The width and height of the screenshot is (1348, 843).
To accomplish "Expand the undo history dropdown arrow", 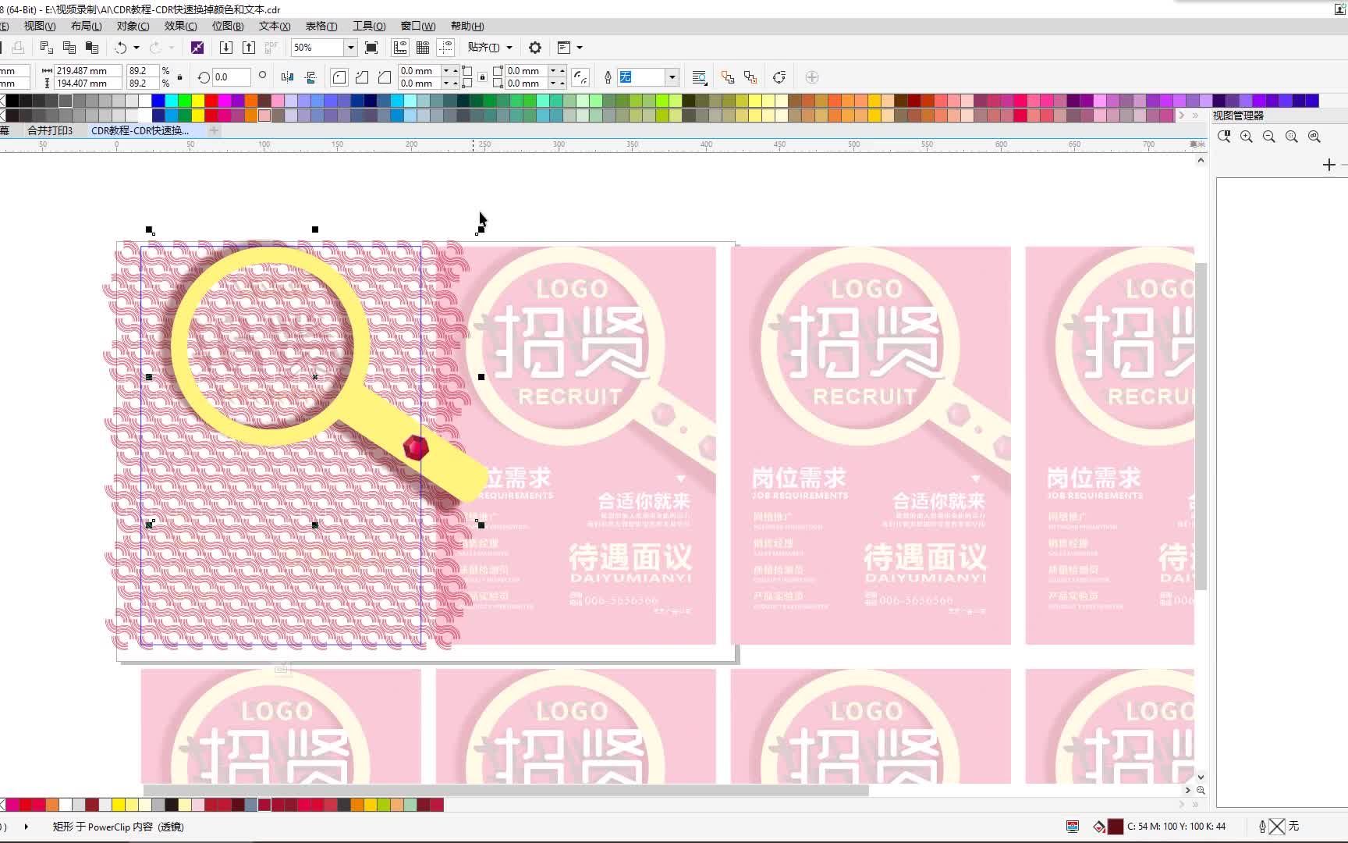I will [x=137, y=48].
